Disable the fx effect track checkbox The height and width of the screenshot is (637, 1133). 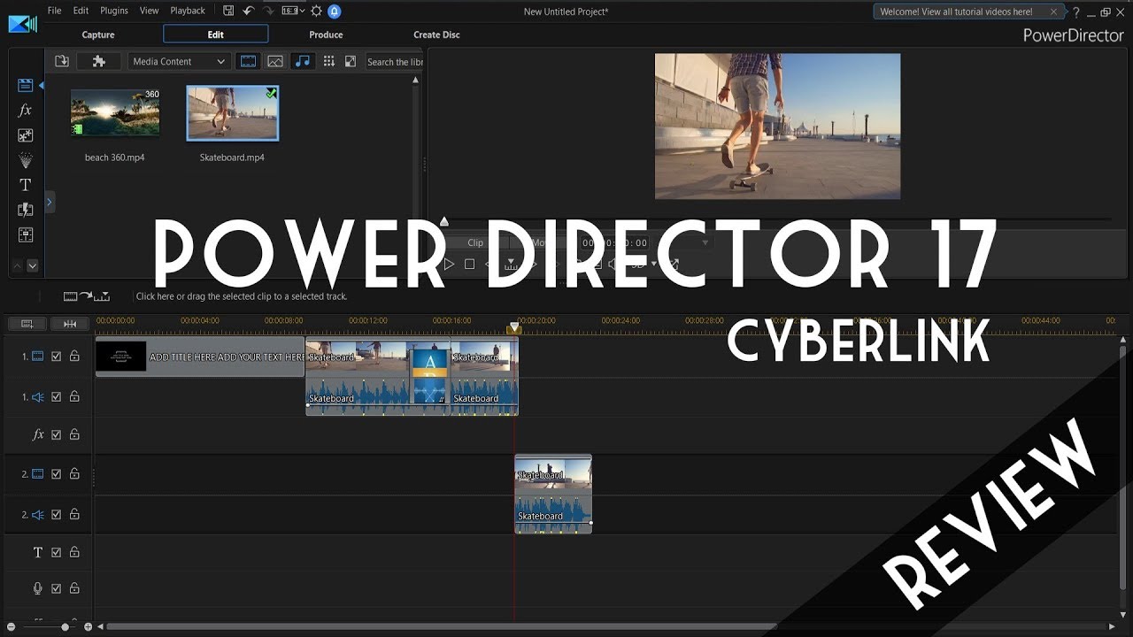(57, 434)
